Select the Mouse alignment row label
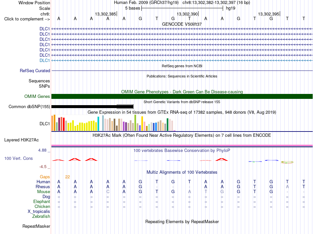313x234 pixels. click(43, 192)
